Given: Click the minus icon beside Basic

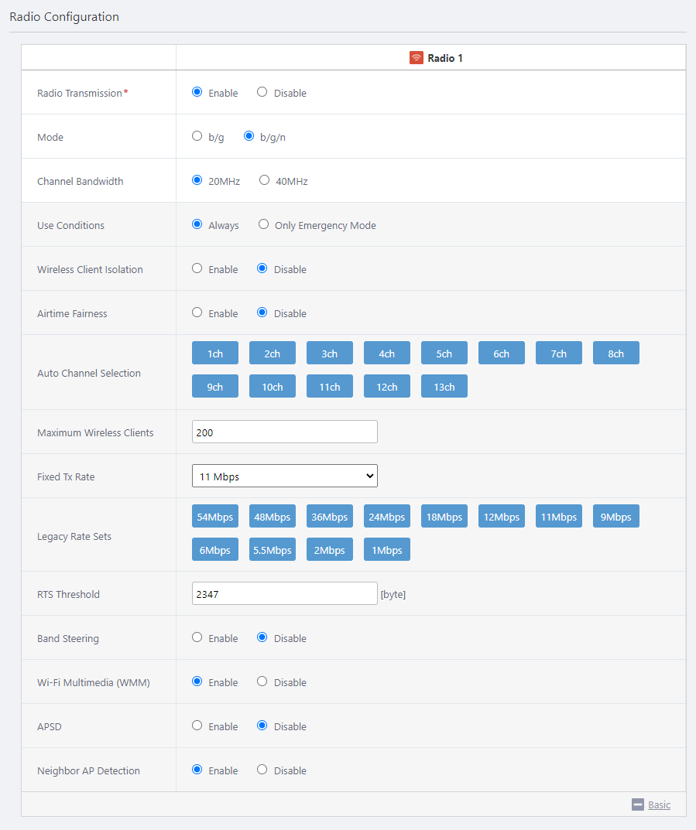Looking at the screenshot, I should (638, 804).
